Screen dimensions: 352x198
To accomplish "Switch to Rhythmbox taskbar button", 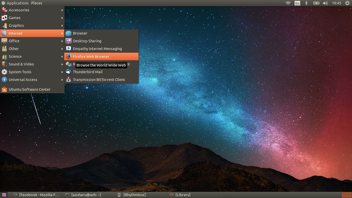I will tap(141, 195).
